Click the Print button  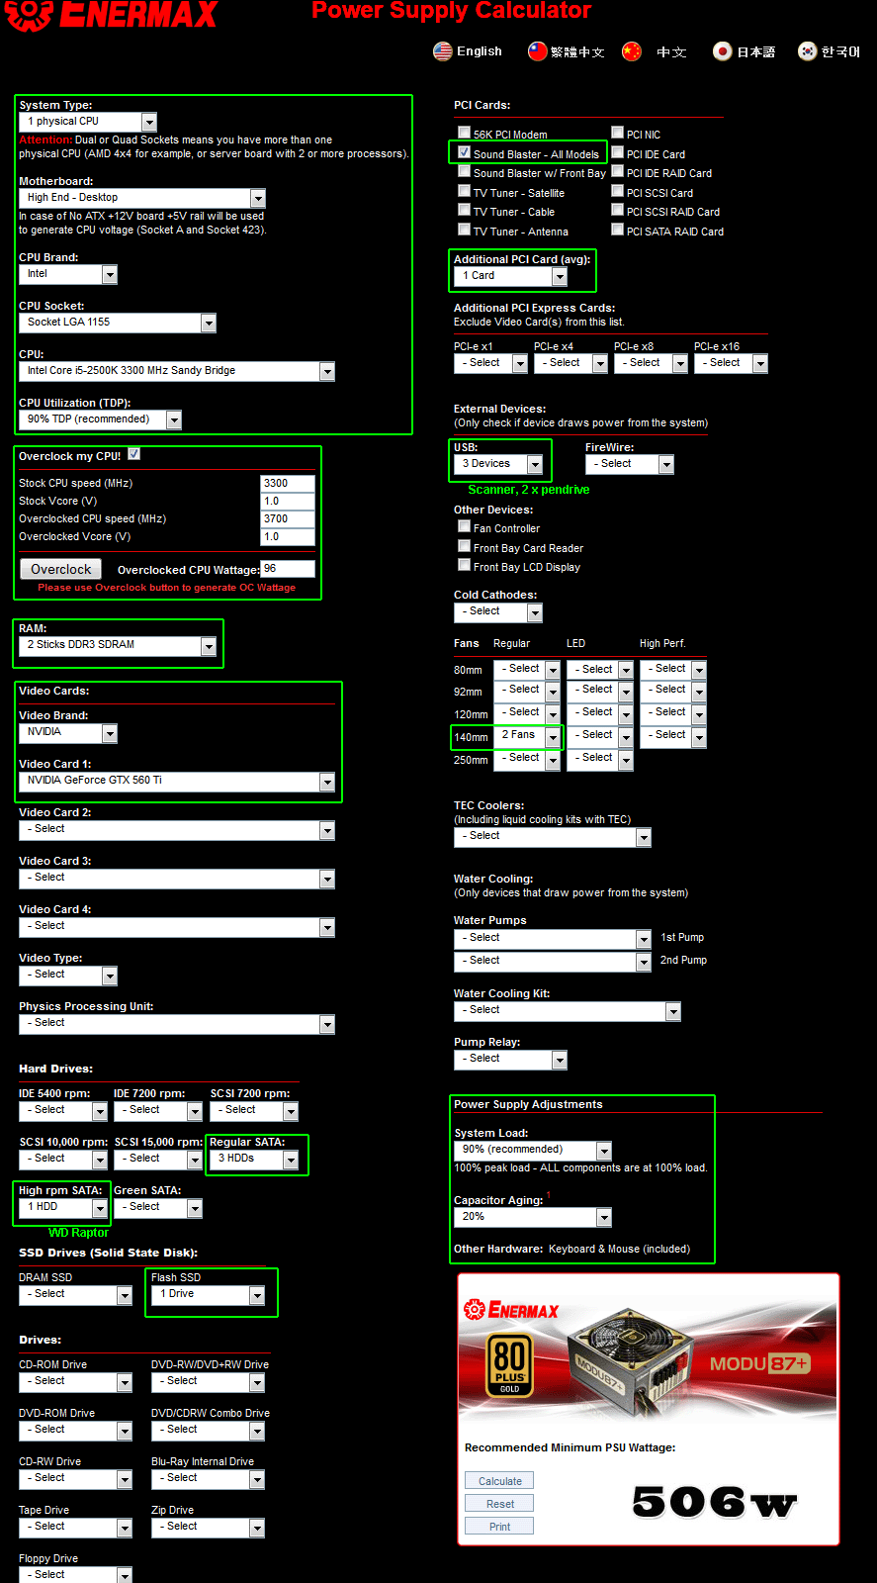click(499, 1527)
